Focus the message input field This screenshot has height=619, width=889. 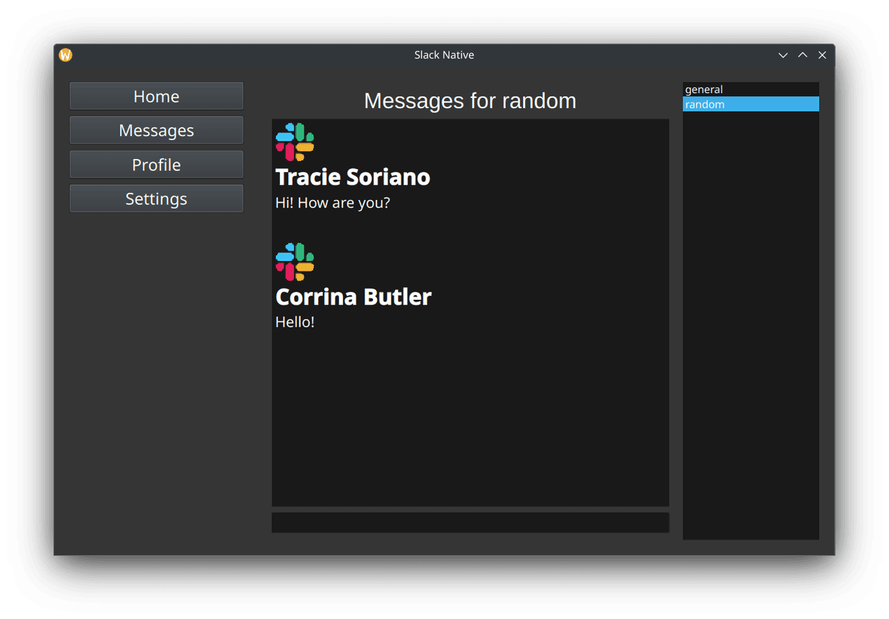[470, 523]
